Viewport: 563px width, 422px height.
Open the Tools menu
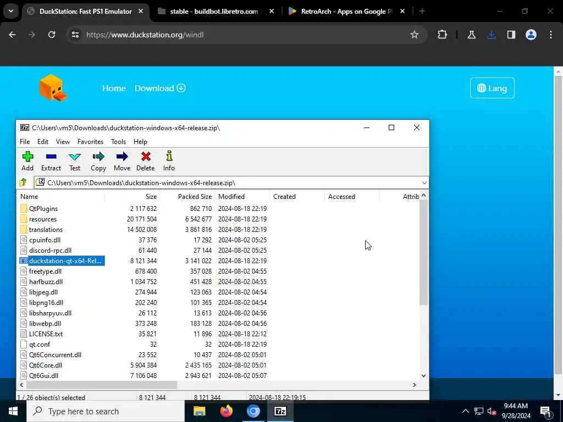(x=119, y=142)
